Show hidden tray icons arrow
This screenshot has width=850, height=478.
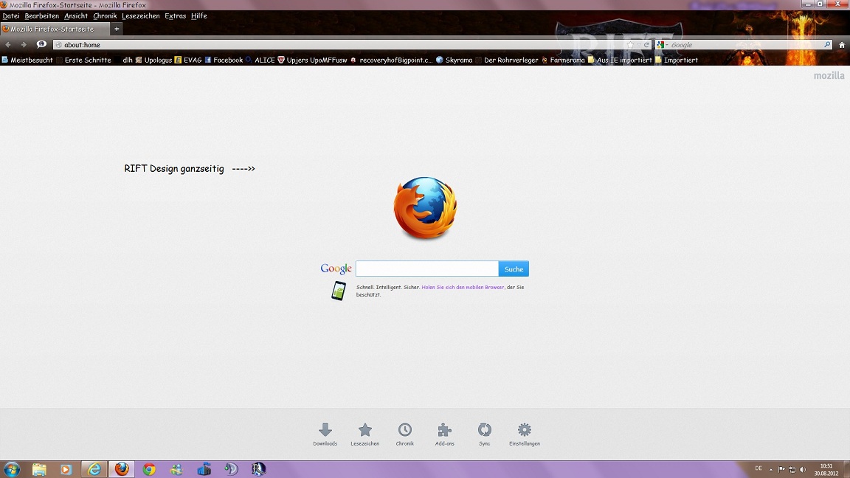(771, 470)
